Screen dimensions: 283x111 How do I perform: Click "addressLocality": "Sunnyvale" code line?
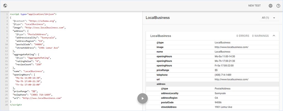(36, 38)
